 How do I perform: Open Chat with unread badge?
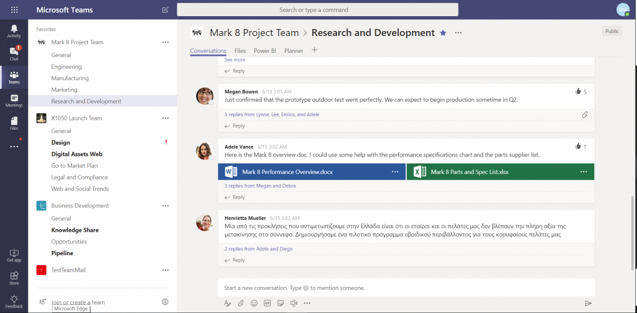coord(14,53)
